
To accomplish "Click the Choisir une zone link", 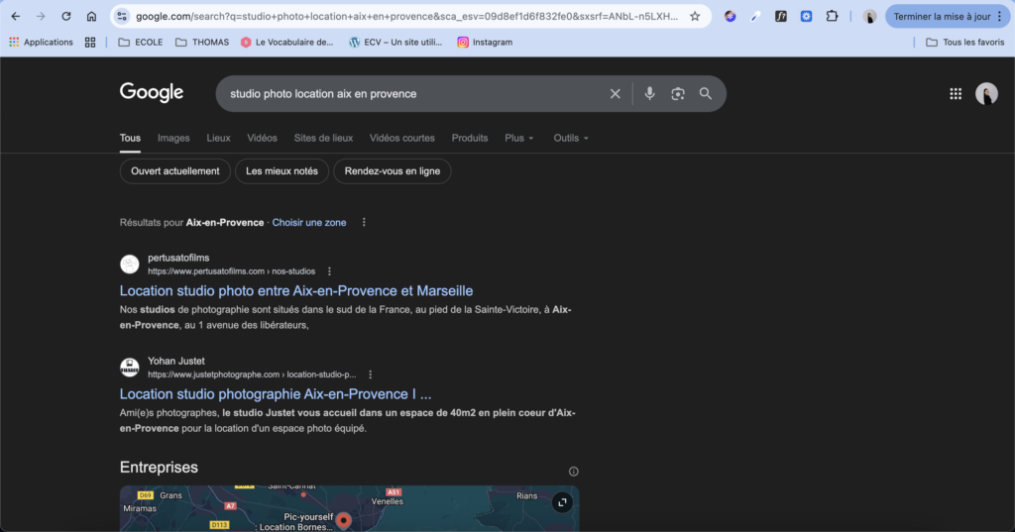I will coord(309,223).
